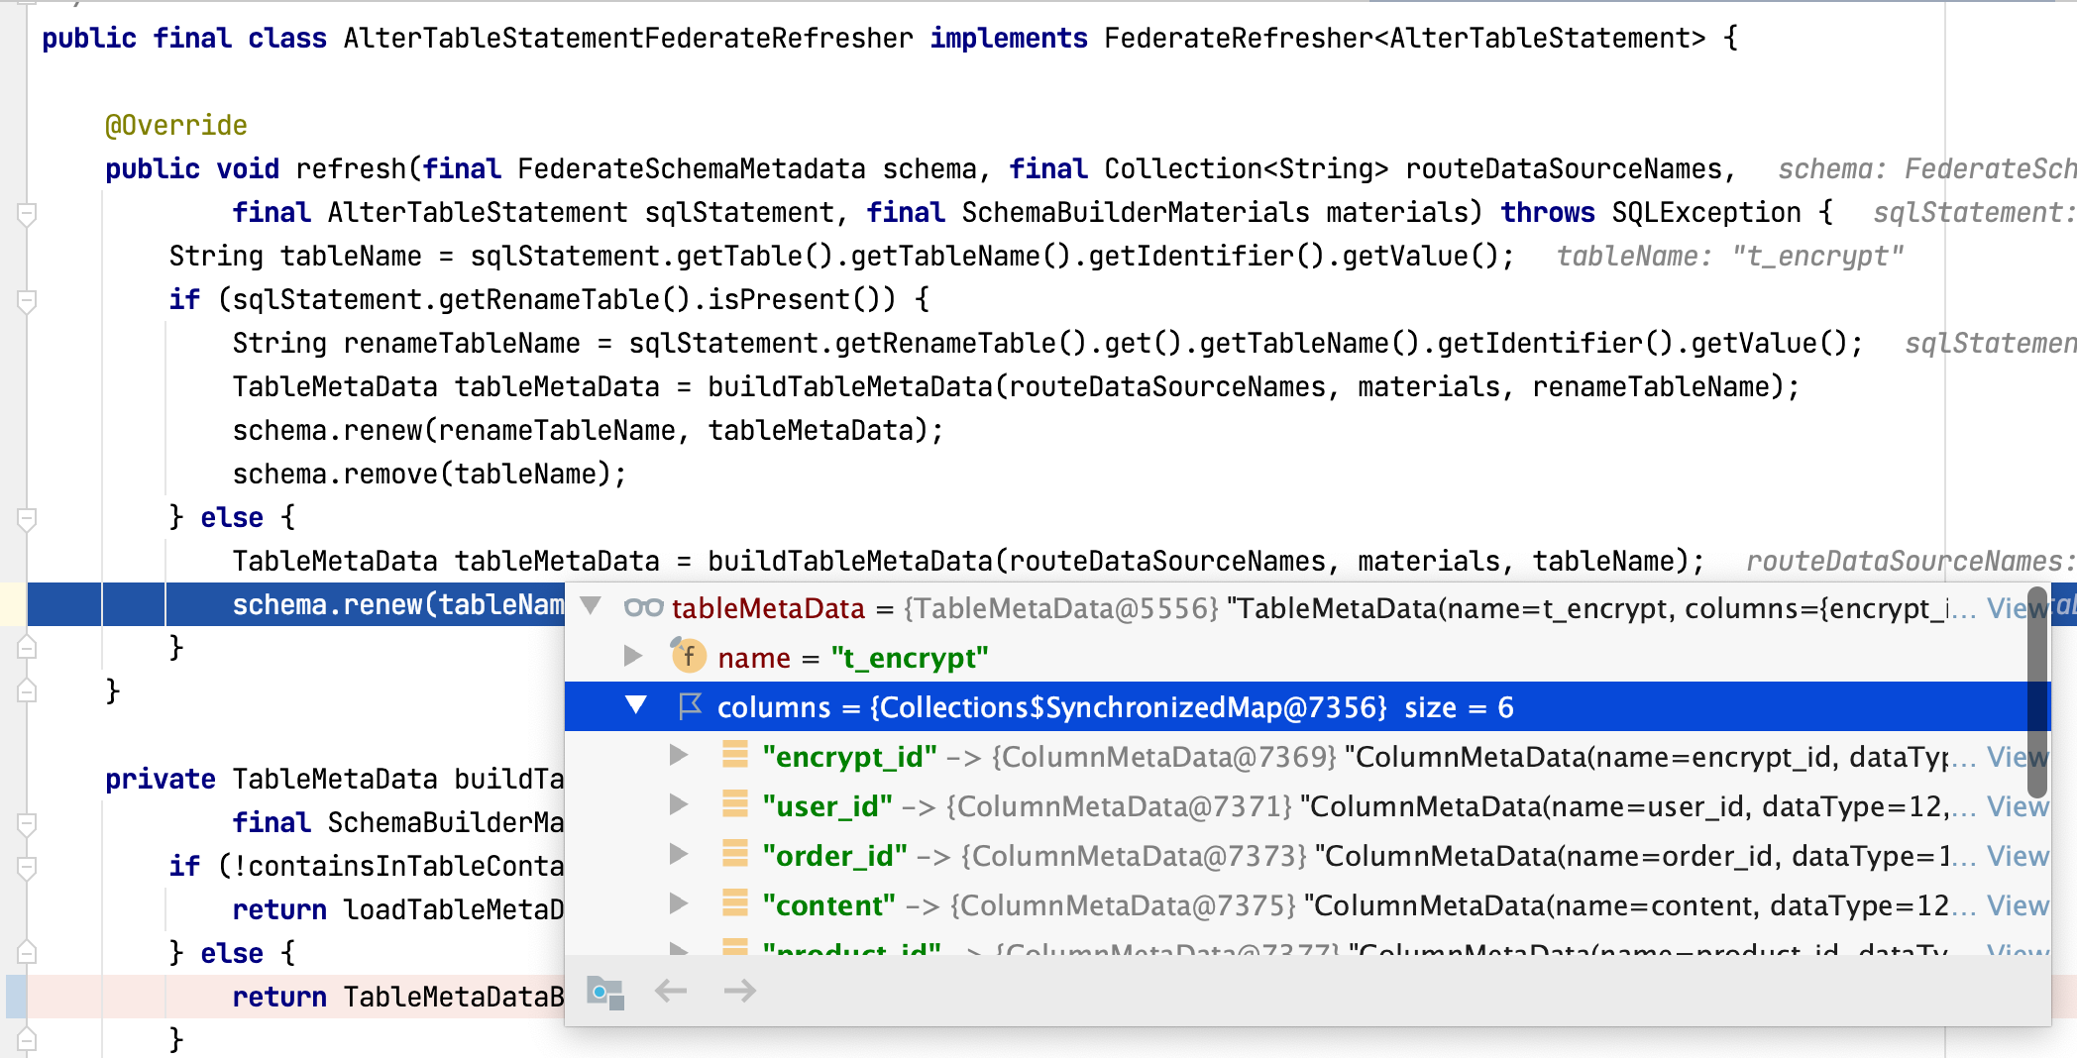Viewport: 2077px width, 1058px height.
Task: Expand the "user_id" entry arrow
Action: [x=679, y=804]
